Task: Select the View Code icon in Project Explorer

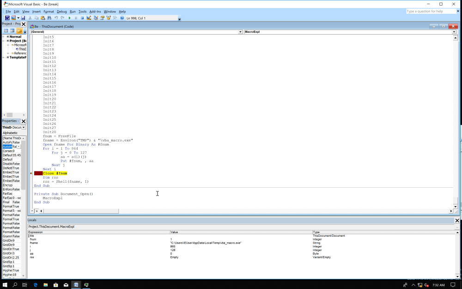Action: pyautogui.click(x=6, y=31)
